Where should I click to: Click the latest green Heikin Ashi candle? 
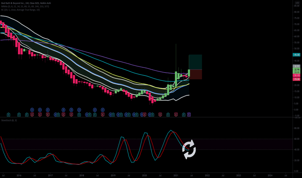click(x=189, y=73)
